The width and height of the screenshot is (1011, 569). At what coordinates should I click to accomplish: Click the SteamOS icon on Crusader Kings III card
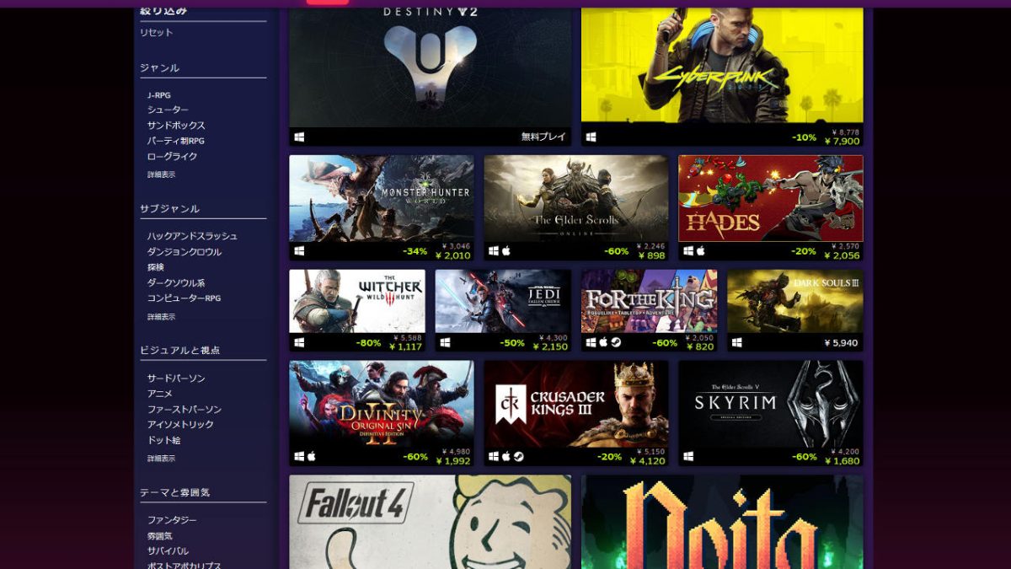[x=519, y=456]
